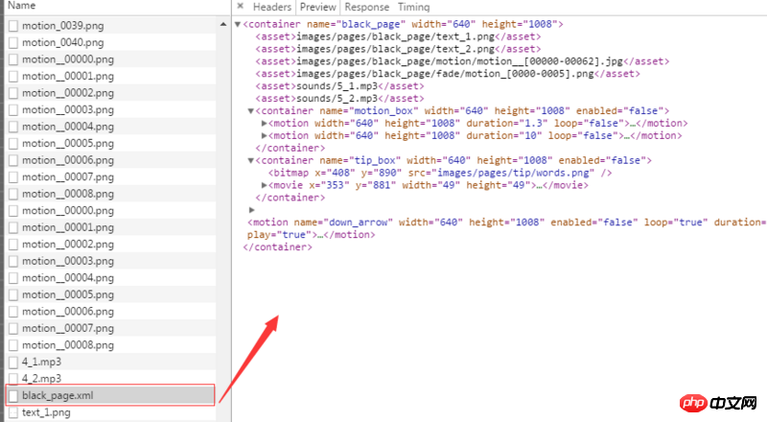Viewport: 767px width, 422px height.
Task: Show the Response tab
Action: (367, 7)
